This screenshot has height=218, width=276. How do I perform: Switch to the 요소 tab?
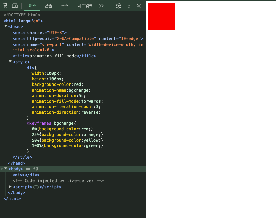(x=32, y=6)
